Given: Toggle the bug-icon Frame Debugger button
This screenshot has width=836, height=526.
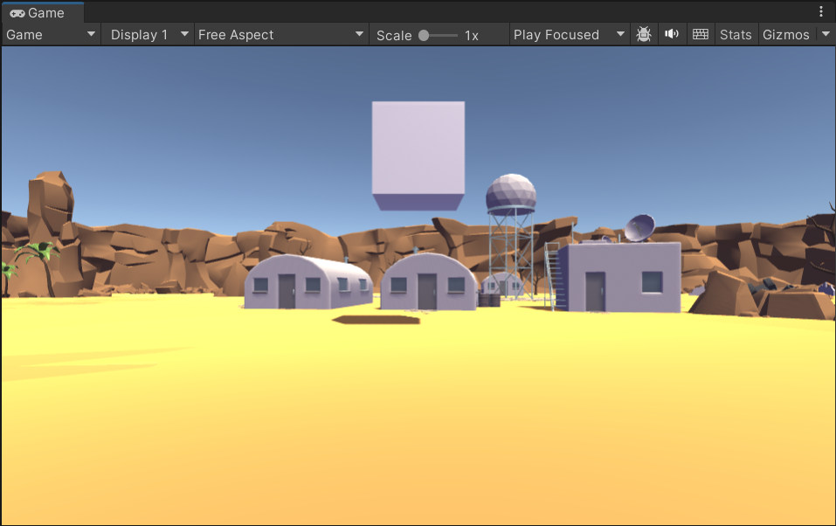Looking at the screenshot, I should (x=644, y=35).
